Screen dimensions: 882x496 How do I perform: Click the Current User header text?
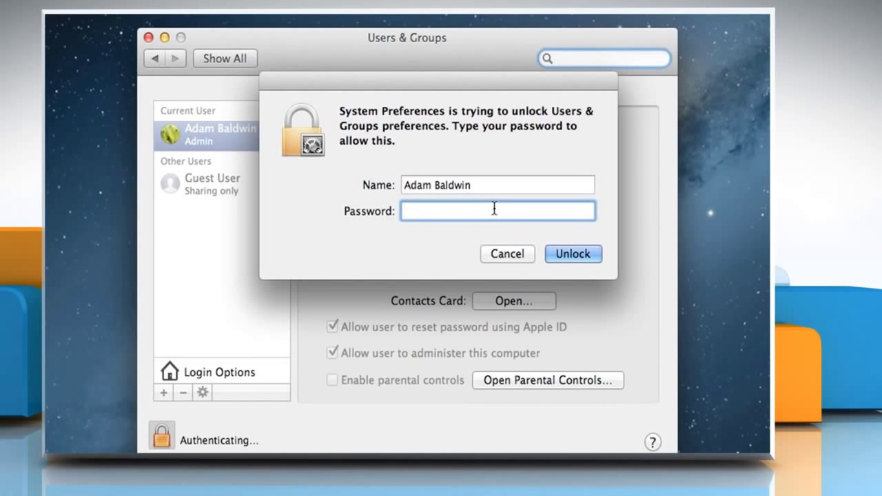point(188,110)
